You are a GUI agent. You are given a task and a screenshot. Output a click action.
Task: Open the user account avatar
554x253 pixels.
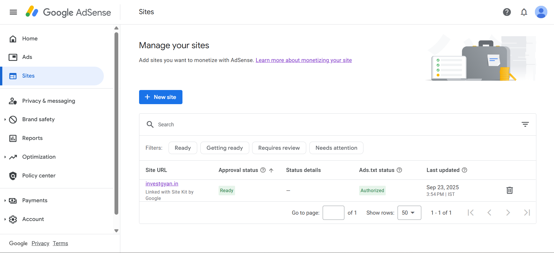[x=541, y=12]
